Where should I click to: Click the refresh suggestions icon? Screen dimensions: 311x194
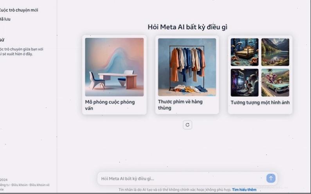187,125
